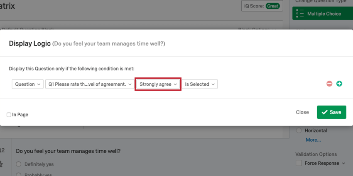Open the More... link
The image size is (353, 176).
tap(313, 140)
